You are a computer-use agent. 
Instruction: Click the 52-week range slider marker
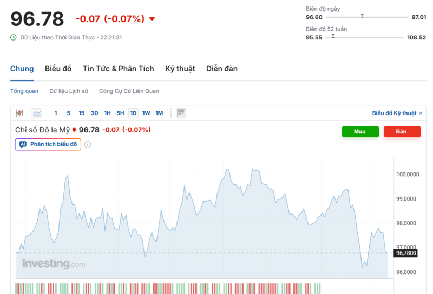click(333, 36)
